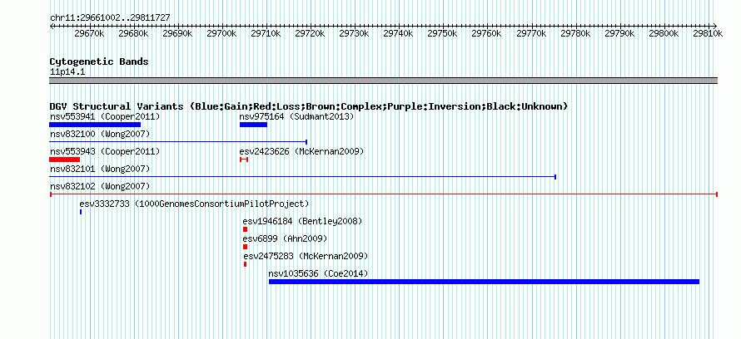
Task: Click red marker under esv2475283
Action: (245, 264)
